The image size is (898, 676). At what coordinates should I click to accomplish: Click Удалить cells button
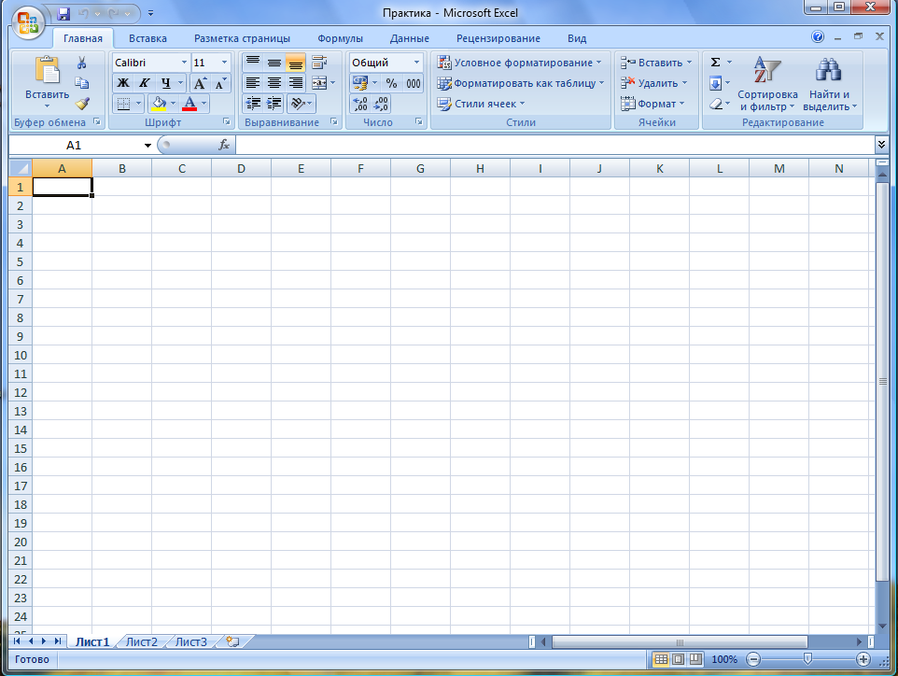tap(654, 83)
